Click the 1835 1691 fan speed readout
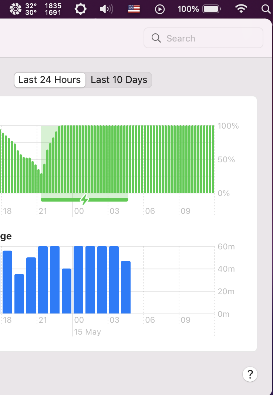The width and height of the screenshot is (273, 395). tap(53, 9)
